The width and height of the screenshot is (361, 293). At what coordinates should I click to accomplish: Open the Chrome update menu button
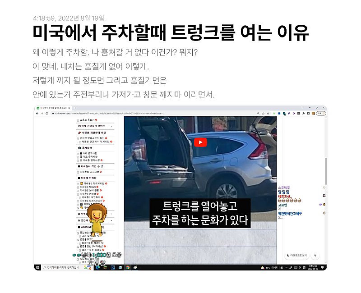(x=321, y=114)
